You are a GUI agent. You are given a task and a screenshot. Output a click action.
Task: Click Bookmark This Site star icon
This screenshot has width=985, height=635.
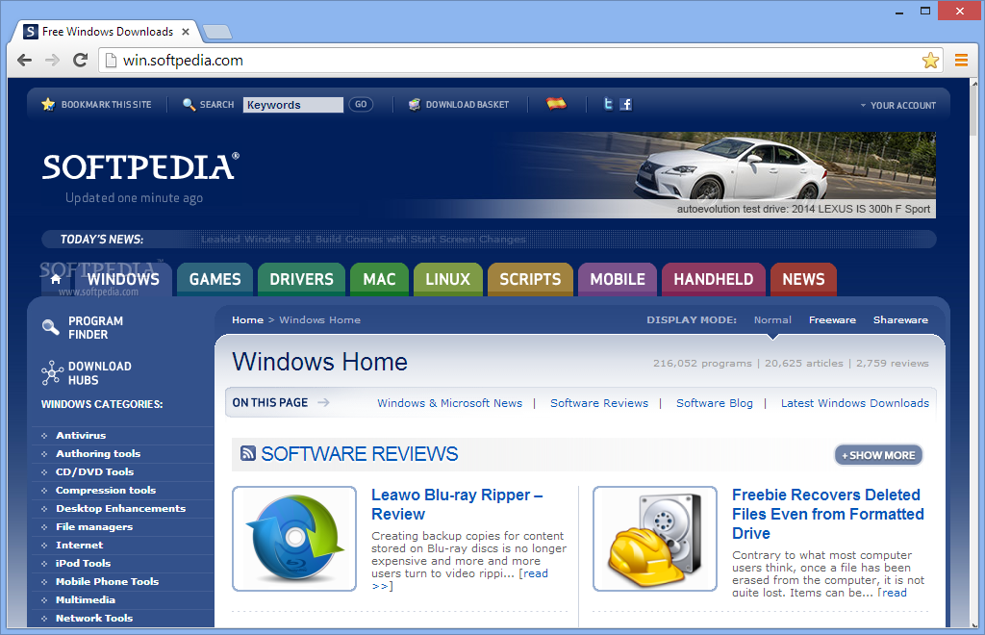click(48, 104)
